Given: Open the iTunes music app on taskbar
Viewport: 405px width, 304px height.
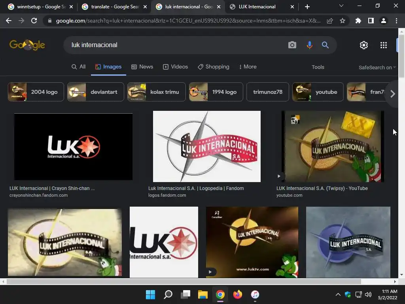Looking at the screenshot, I should point(255,294).
